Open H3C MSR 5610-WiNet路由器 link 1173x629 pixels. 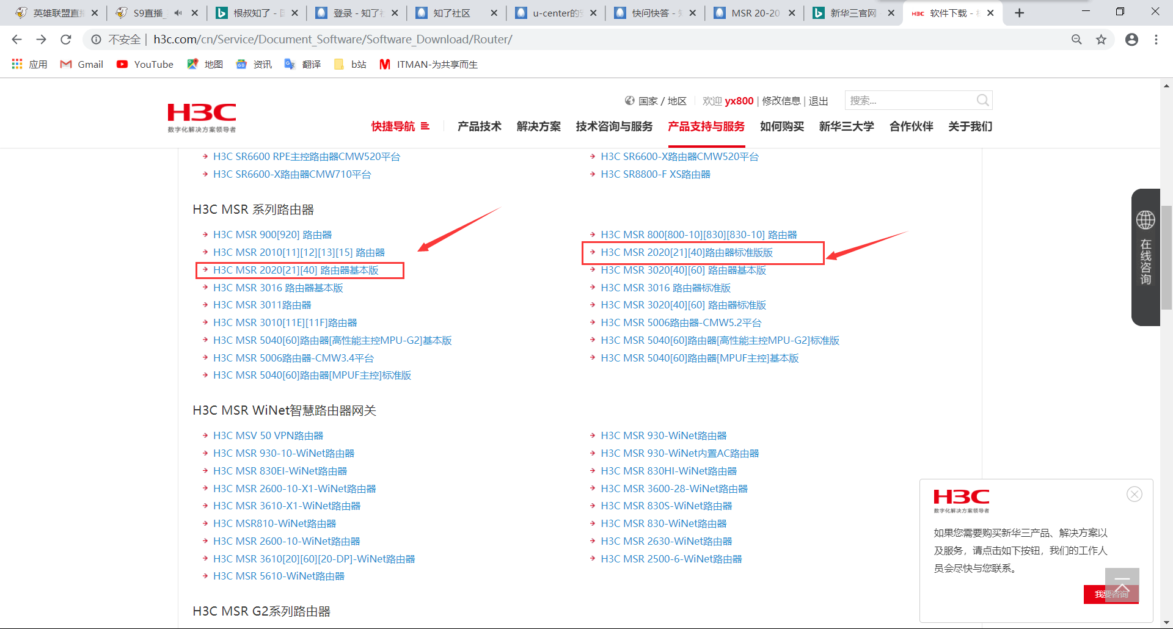tap(279, 576)
